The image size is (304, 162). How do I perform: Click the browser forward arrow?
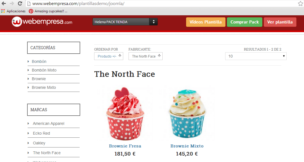click(x=12, y=3)
